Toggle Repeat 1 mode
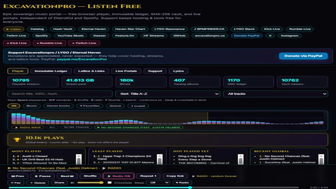Image resolution: width=336 pixels, height=189 pixels. 148,176
